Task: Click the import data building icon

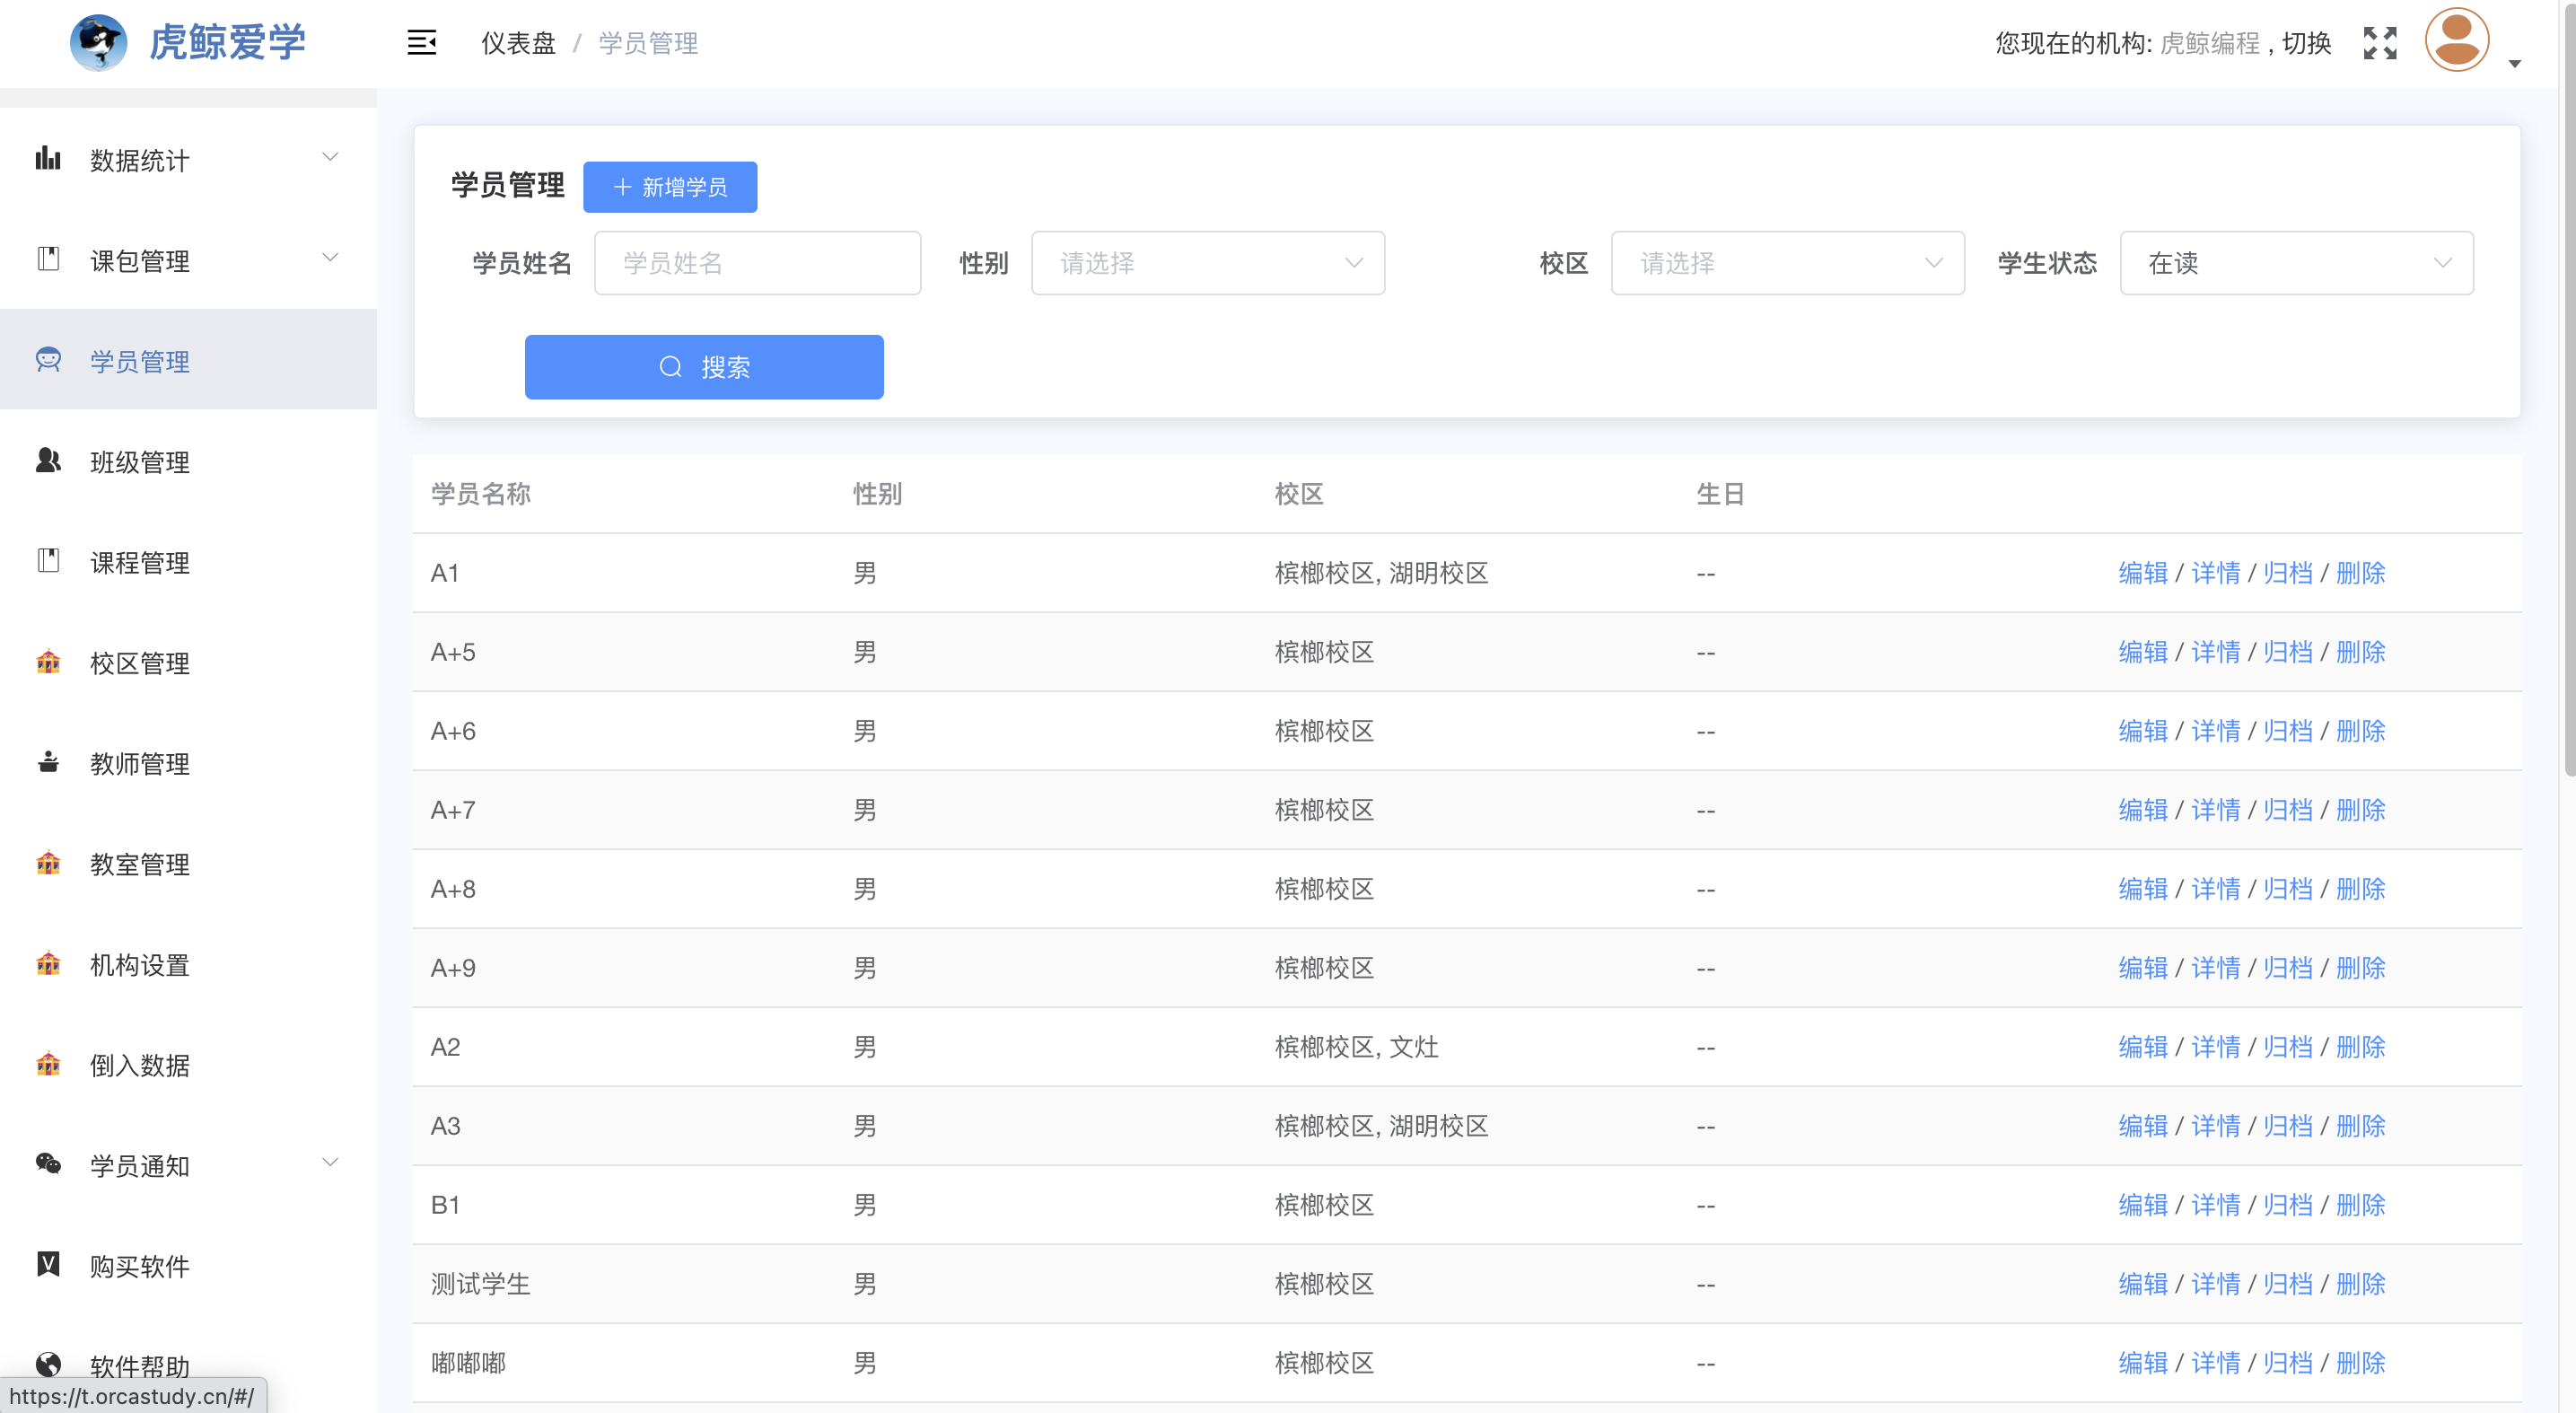Action: (x=48, y=1063)
